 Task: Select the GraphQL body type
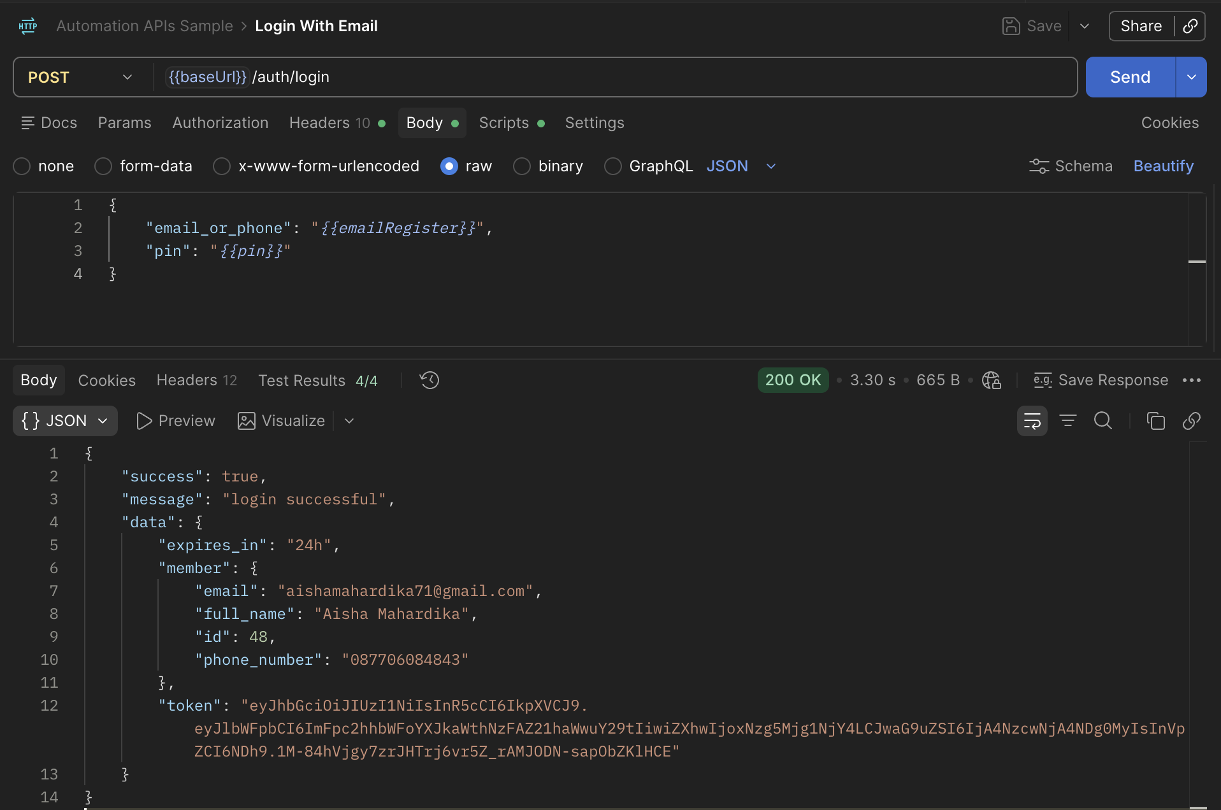point(613,166)
